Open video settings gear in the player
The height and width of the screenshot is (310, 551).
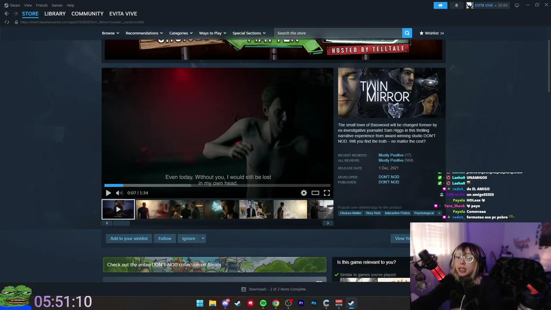[x=304, y=193]
